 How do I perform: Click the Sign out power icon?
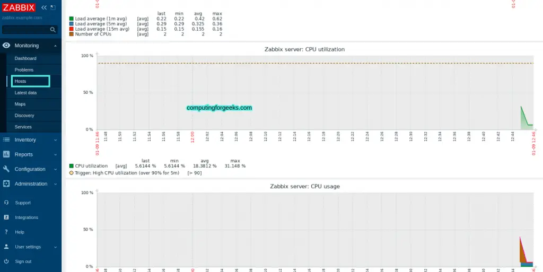[x=6, y=261]
